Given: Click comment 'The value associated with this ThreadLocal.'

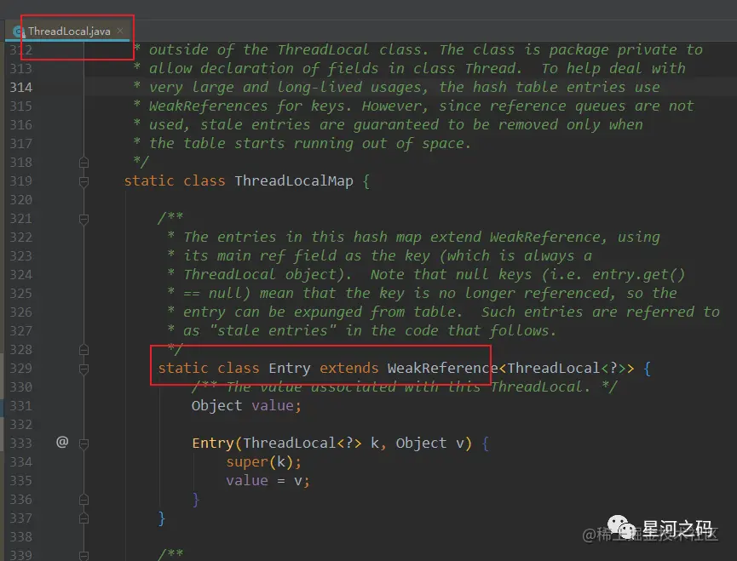Looking at the screenshot, I should click(408, 386).
